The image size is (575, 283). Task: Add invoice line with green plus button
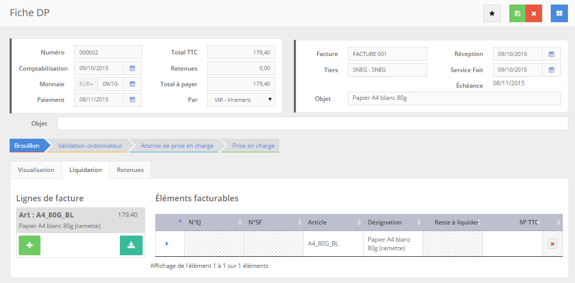click(29, 245)
